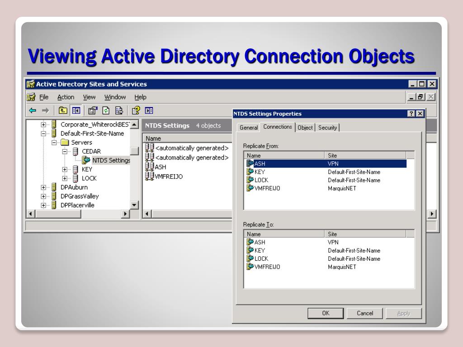Screen dimensions: 463x347
Task: Click details pane scrollbar left arrow
Action: pos(147,214)
